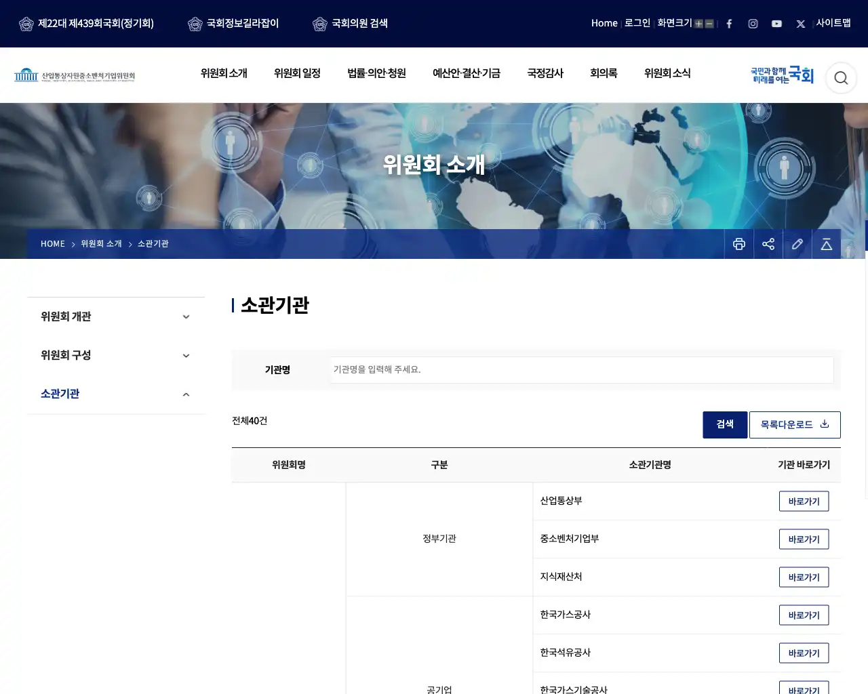Click the 국민과 함께 미래를 여는 국회 logo
The width and height of the screenshot is (868, 694).
[x=782, y=75]
